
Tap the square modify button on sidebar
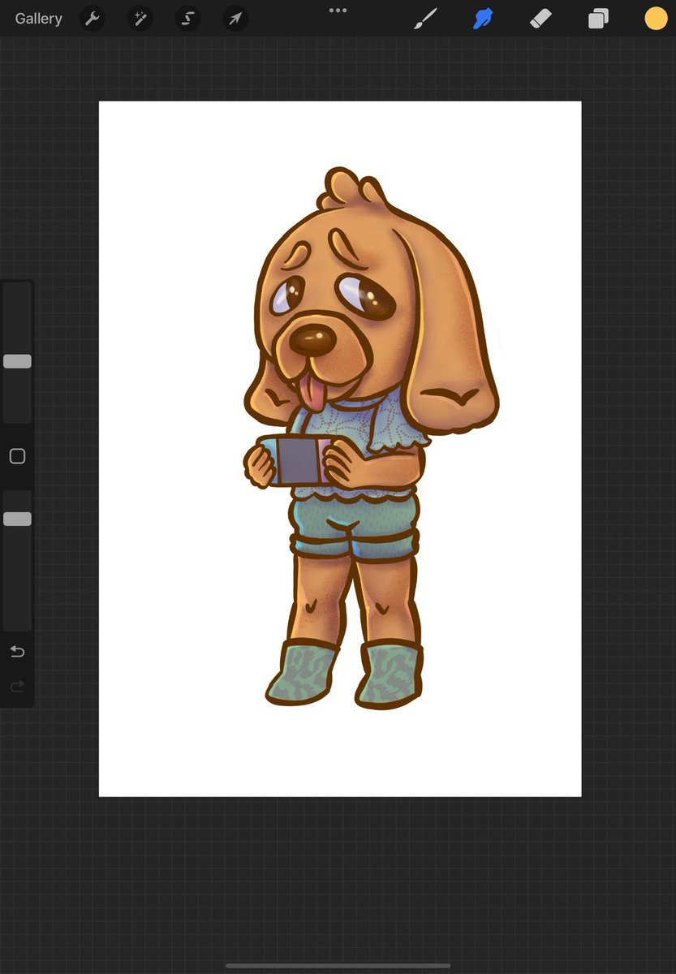coord(17,456)
